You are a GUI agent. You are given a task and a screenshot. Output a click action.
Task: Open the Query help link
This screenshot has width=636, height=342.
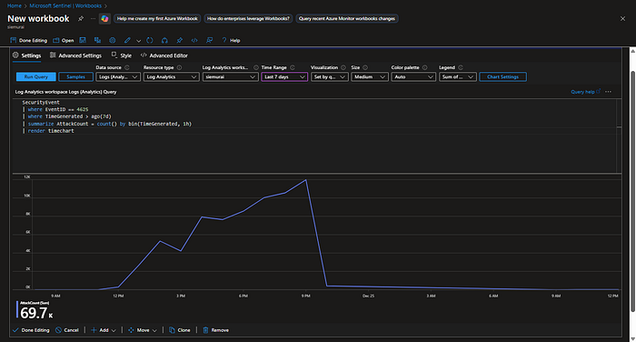(x=585, y=92)
